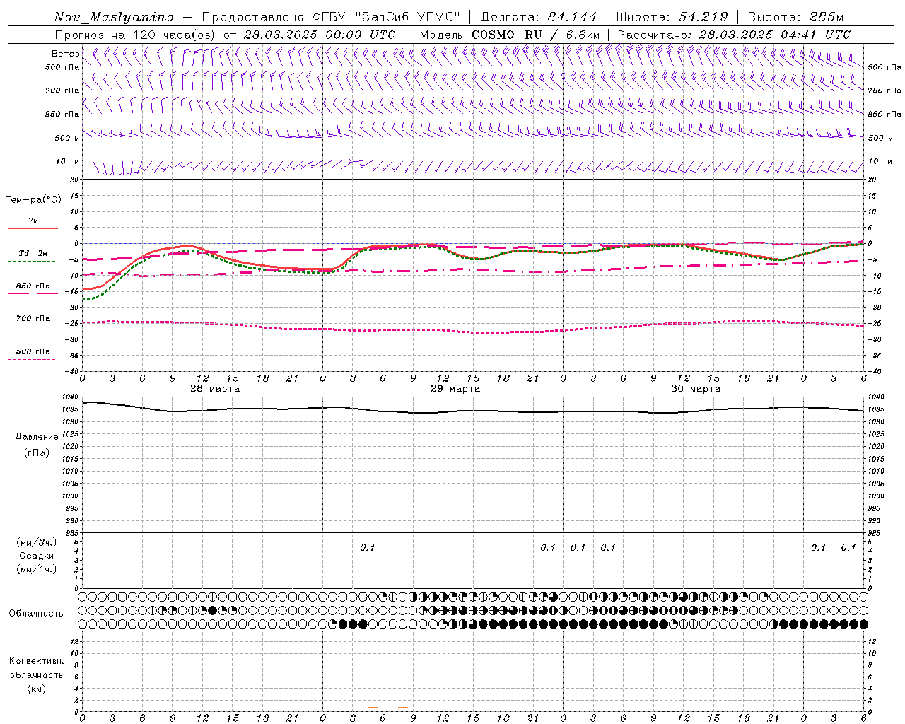Select the (км) unit label of convective panel
905x724 pixels.
[x=36, y=689]
